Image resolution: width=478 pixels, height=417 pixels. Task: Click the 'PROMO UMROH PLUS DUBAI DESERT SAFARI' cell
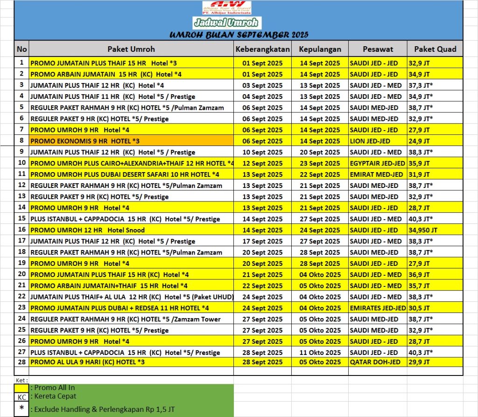click(131, 174)
